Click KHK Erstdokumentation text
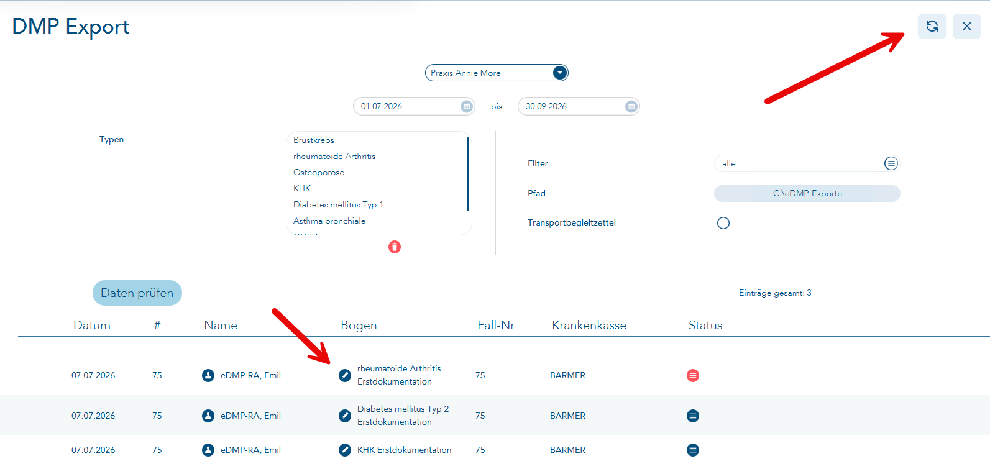 (x=405, y=450)
